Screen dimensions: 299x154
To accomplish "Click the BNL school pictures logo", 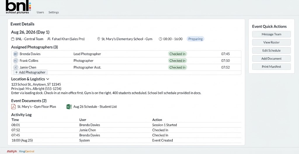I will click(x=18, y=7).
